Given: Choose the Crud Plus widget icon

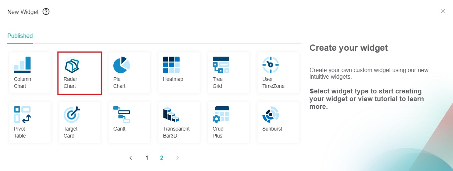Looking at the screenshot, I should (221, 114).
